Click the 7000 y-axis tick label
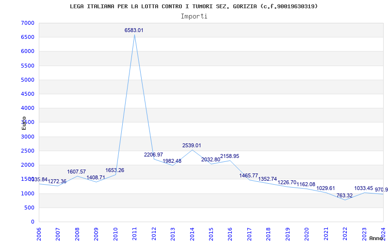Screen dimensions: 388x243 (x=28, y=23)
